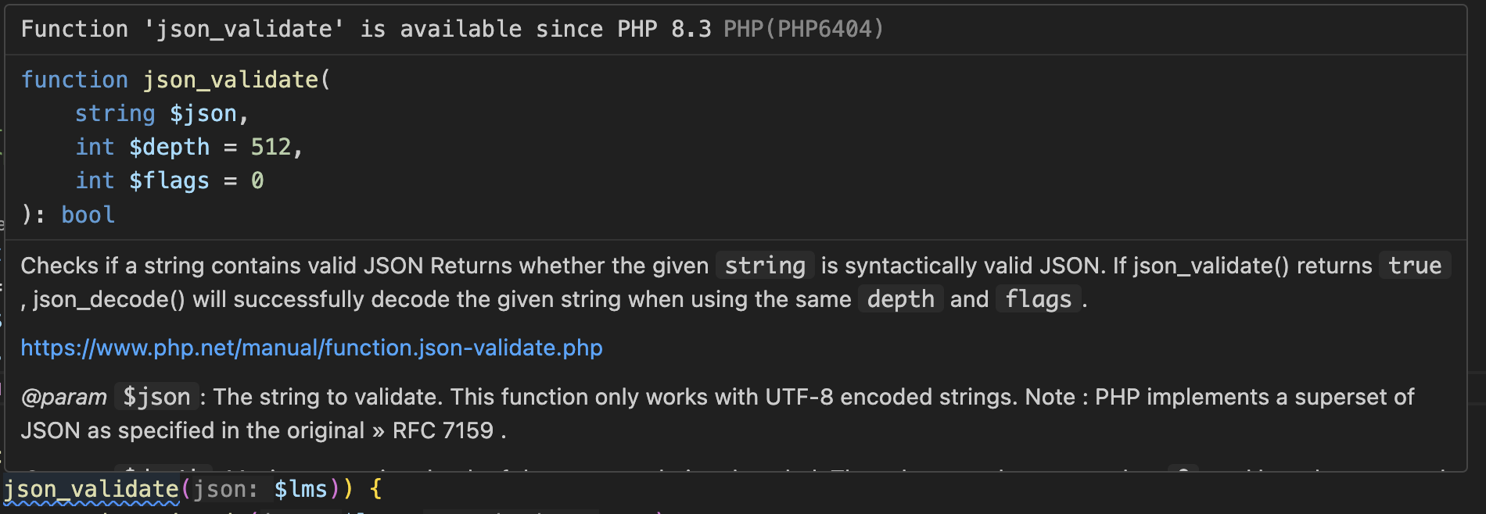
Task: Click the PHP(PHP6404) diagnostic code
Action: click(x=803, y=29)
